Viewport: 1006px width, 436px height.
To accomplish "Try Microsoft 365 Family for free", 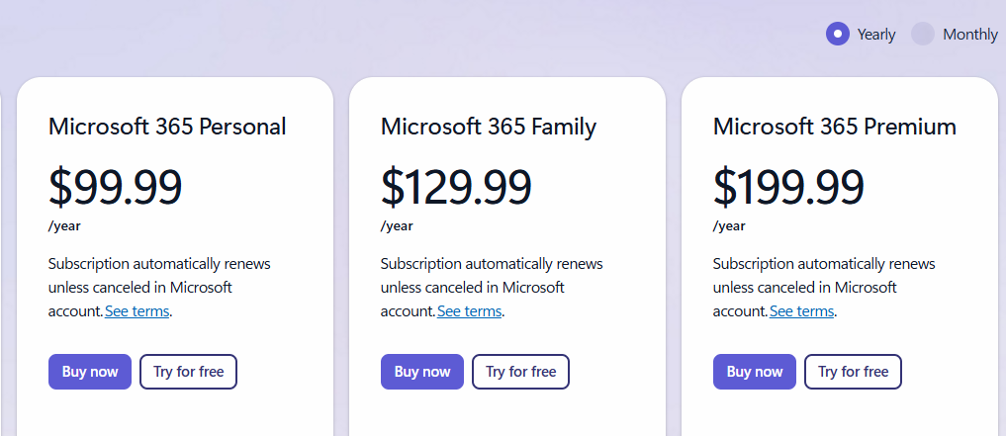I will (521, 372).
